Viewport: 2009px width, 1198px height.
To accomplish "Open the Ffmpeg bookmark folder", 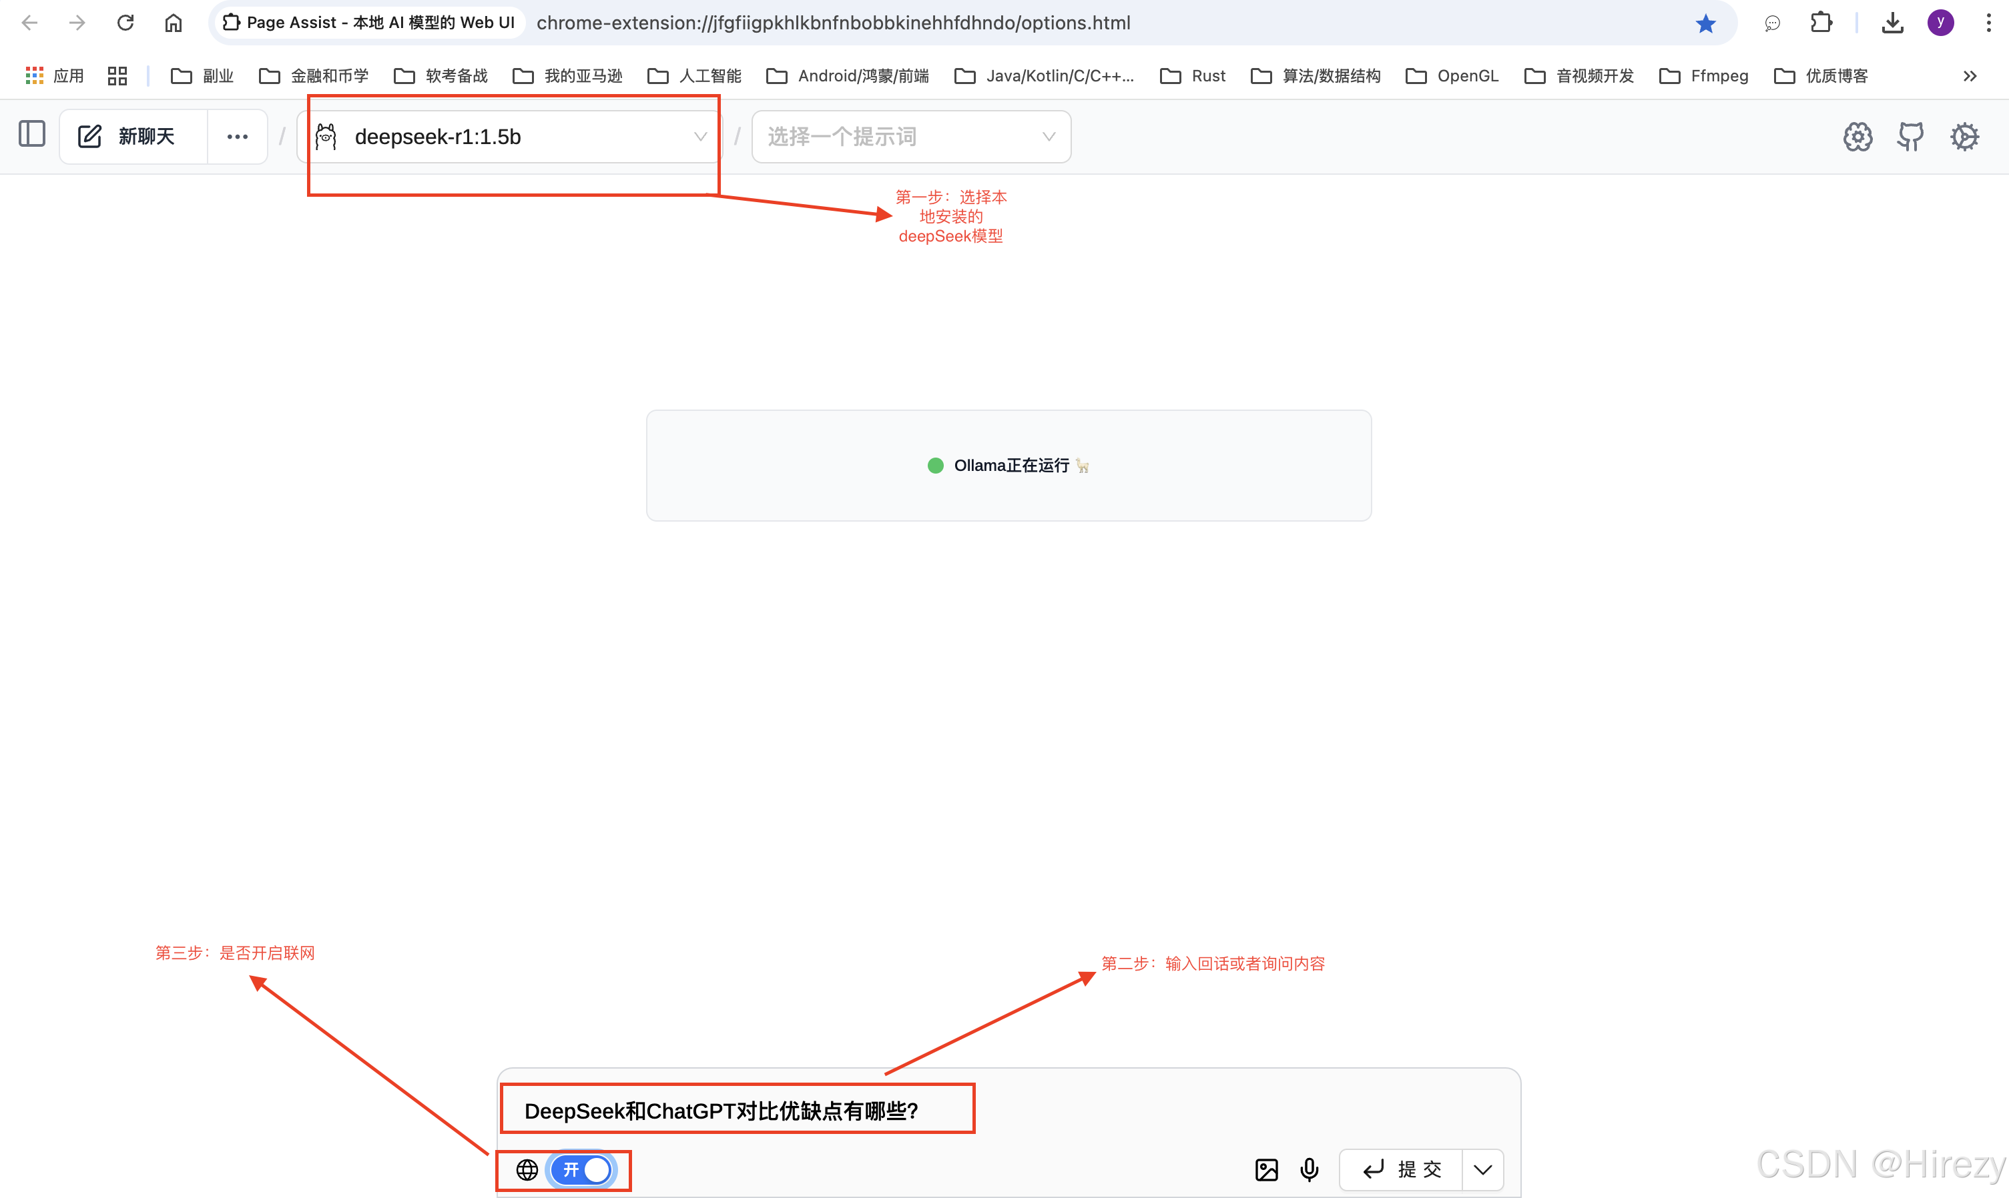I will click(1703, 76).
